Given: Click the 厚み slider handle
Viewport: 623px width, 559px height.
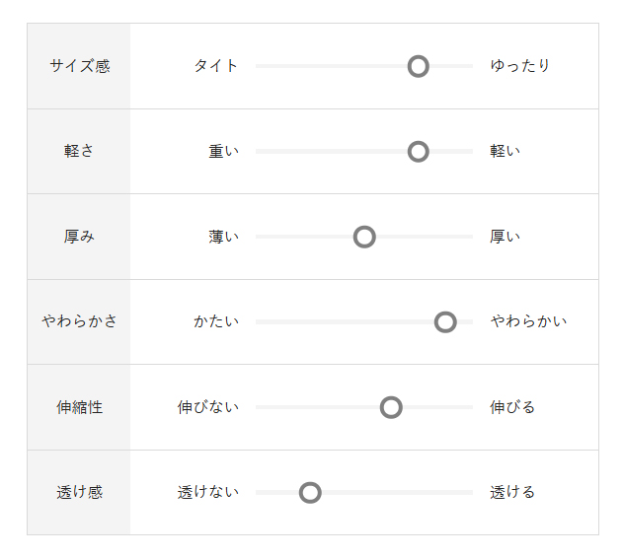Looking at the screenshot, I should coord(364,237).
